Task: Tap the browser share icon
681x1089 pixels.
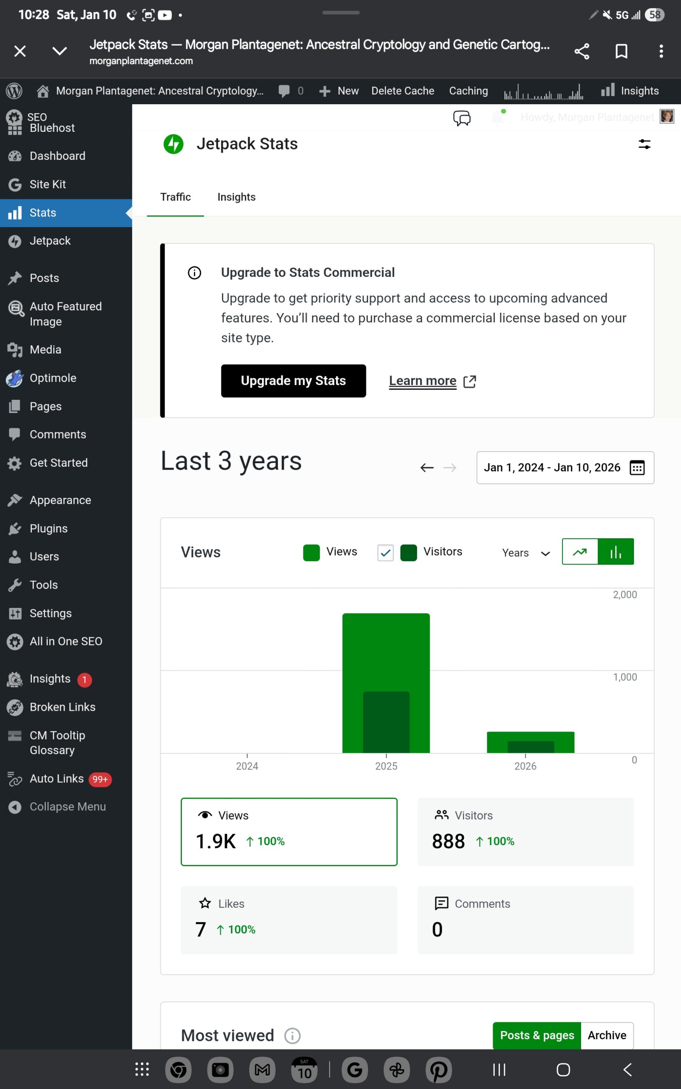Action: point(582,51)
